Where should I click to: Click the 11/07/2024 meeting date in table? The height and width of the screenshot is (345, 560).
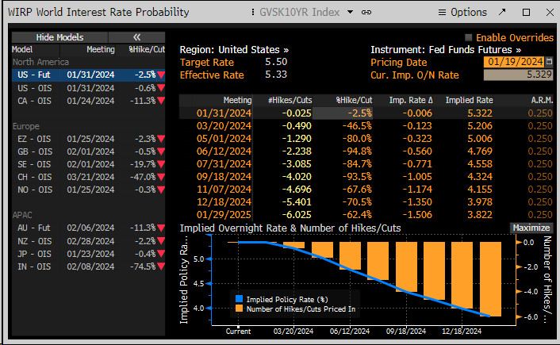point(224,190)
